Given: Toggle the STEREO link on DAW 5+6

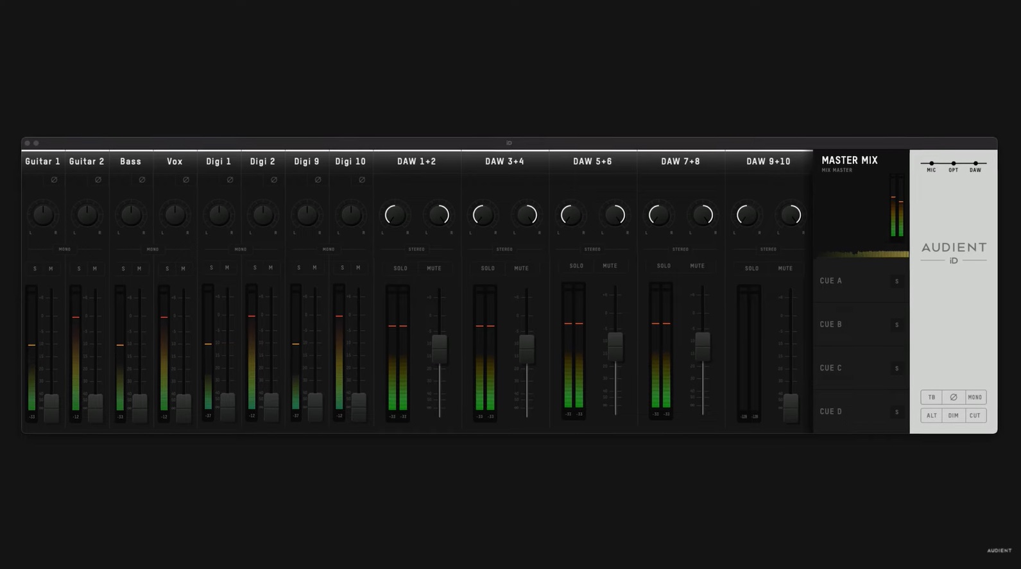Looking at the screenshot, I should point(592,249).
